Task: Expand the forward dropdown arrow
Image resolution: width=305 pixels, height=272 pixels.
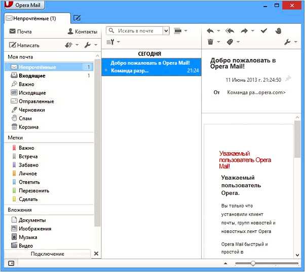Action: point(253,31)
